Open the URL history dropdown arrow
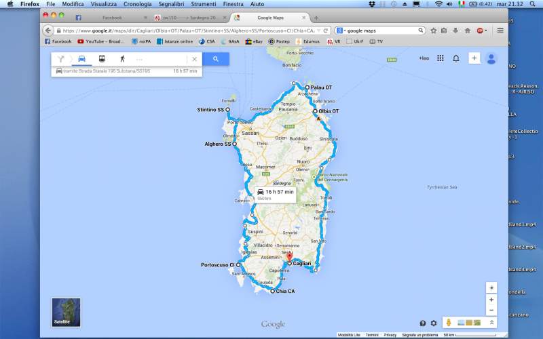 [318, 31]
